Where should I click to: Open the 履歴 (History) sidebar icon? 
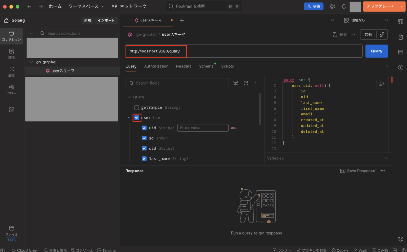[x=12, y=71]
